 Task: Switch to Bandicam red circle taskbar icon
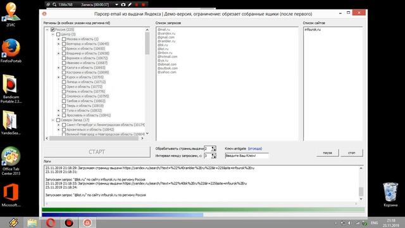[69, 222]
